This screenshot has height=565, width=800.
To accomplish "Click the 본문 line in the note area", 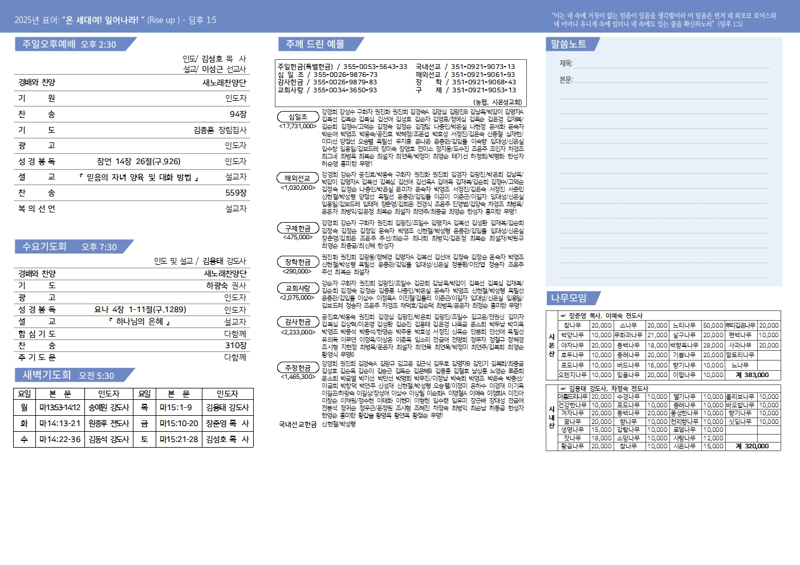I will coord(664,80).
